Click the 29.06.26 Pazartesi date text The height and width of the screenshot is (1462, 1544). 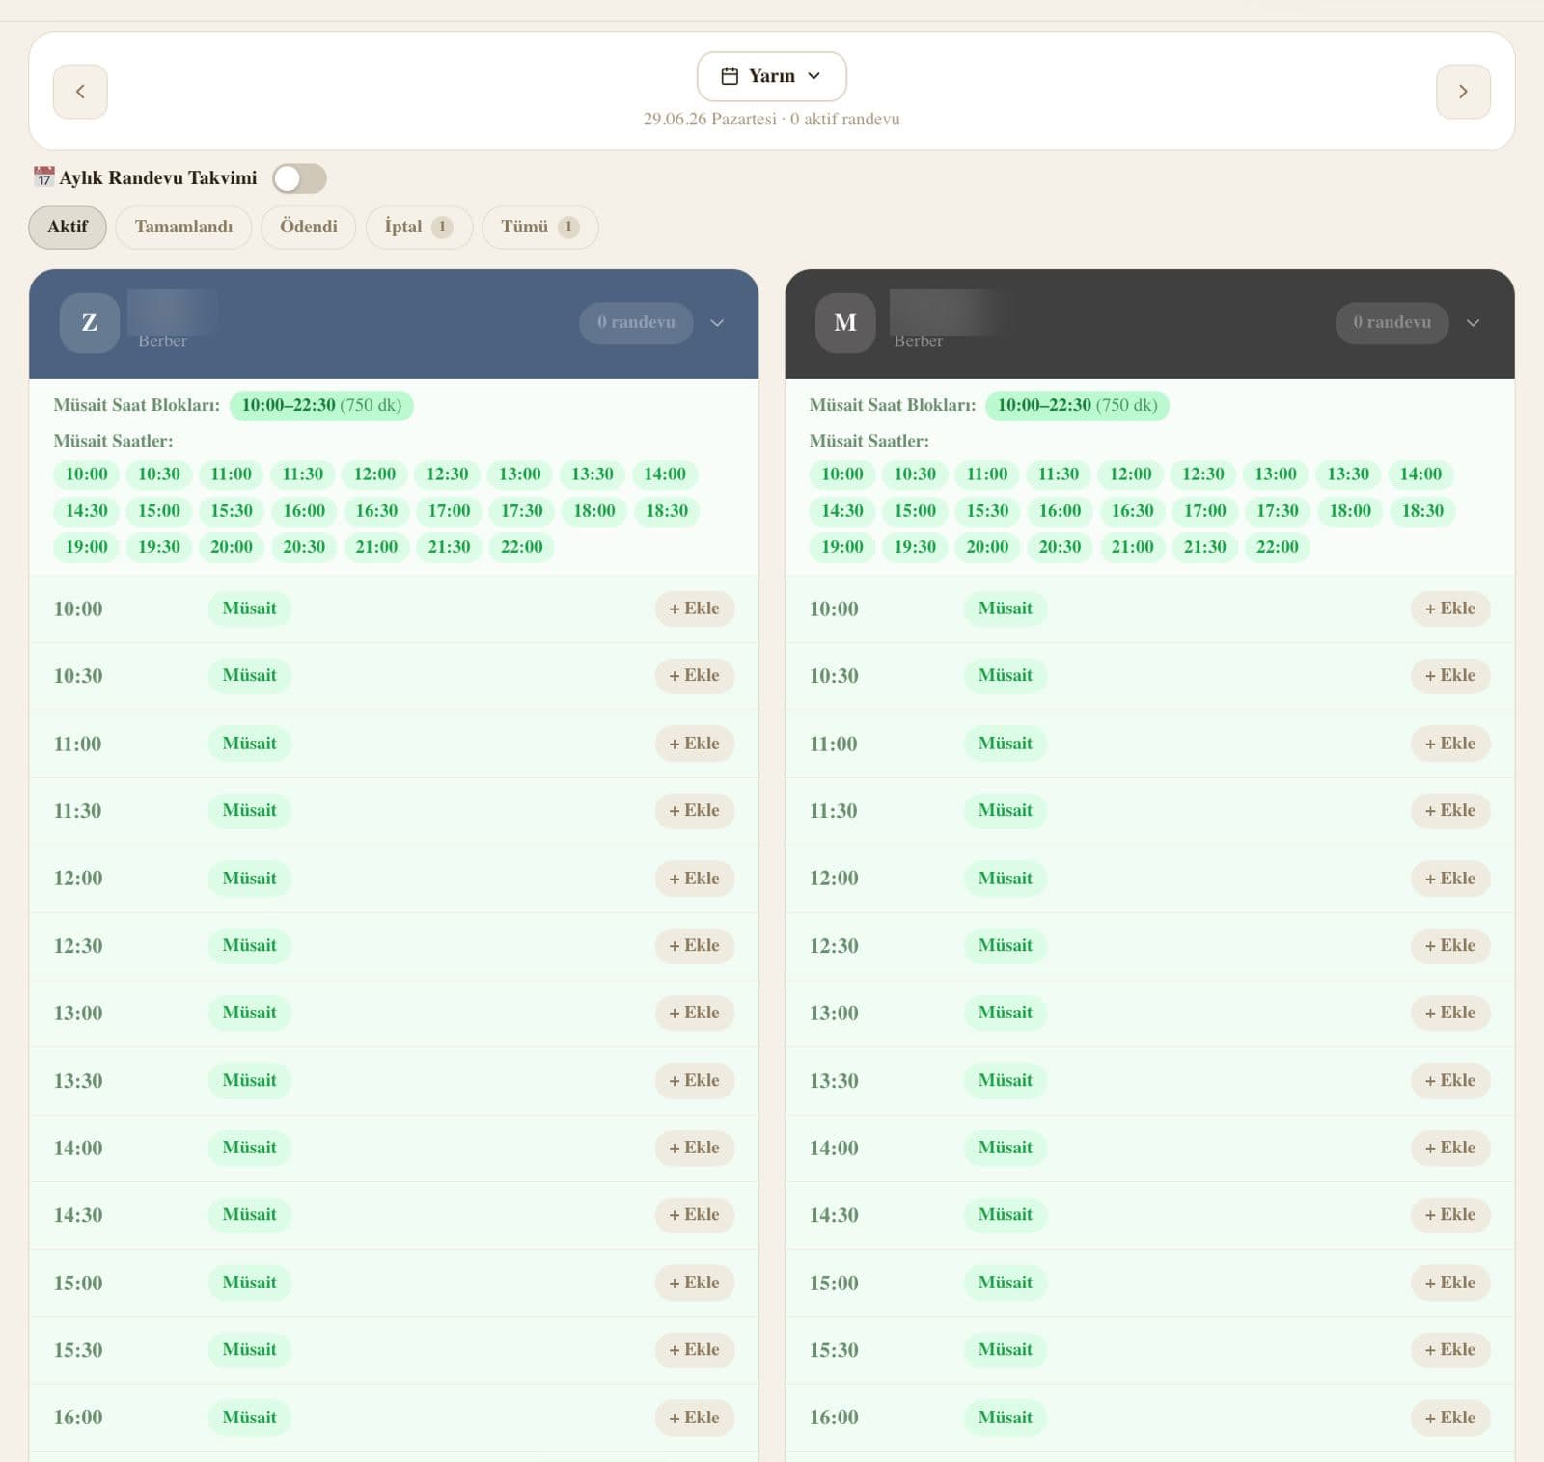[x=709, y=120]
